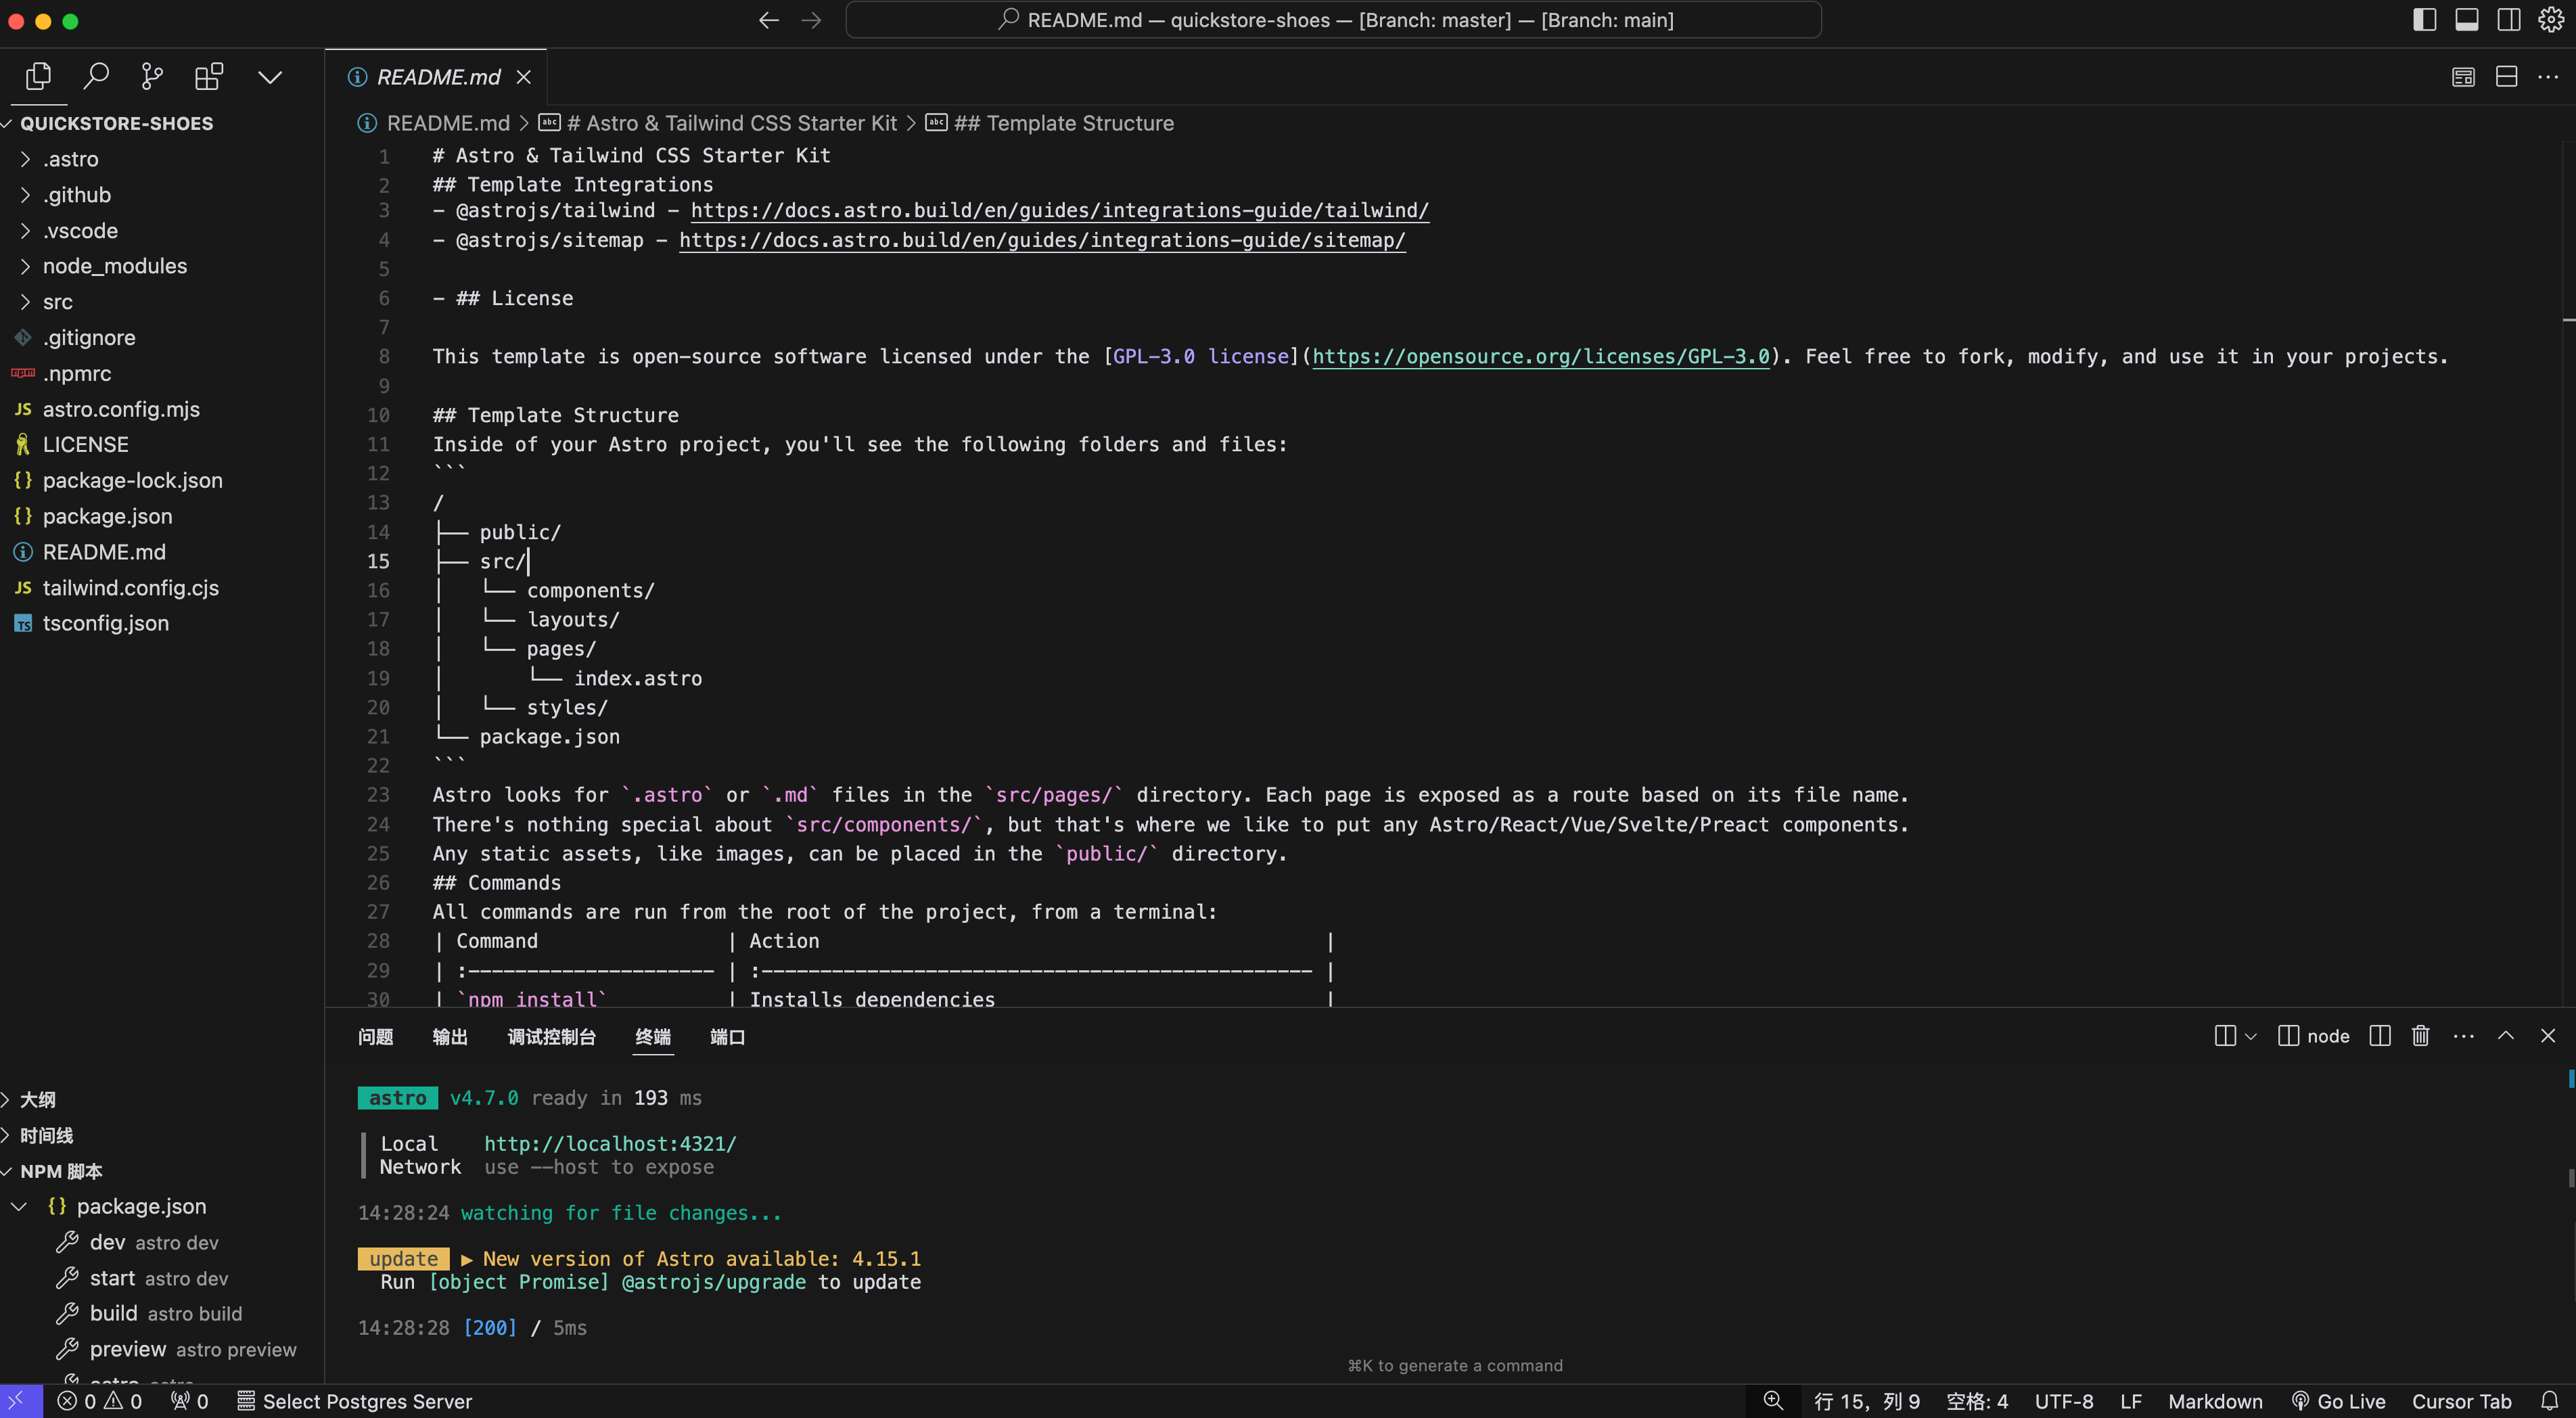
Task: Expand the .github folder
Action: 76,195
